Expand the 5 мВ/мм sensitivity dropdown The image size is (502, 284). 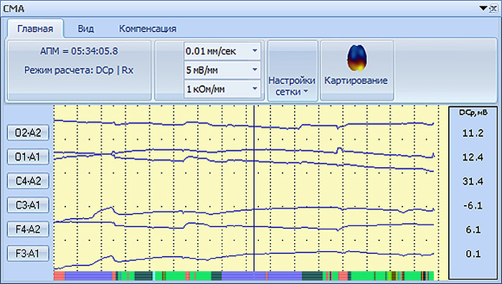pos(255,70)
